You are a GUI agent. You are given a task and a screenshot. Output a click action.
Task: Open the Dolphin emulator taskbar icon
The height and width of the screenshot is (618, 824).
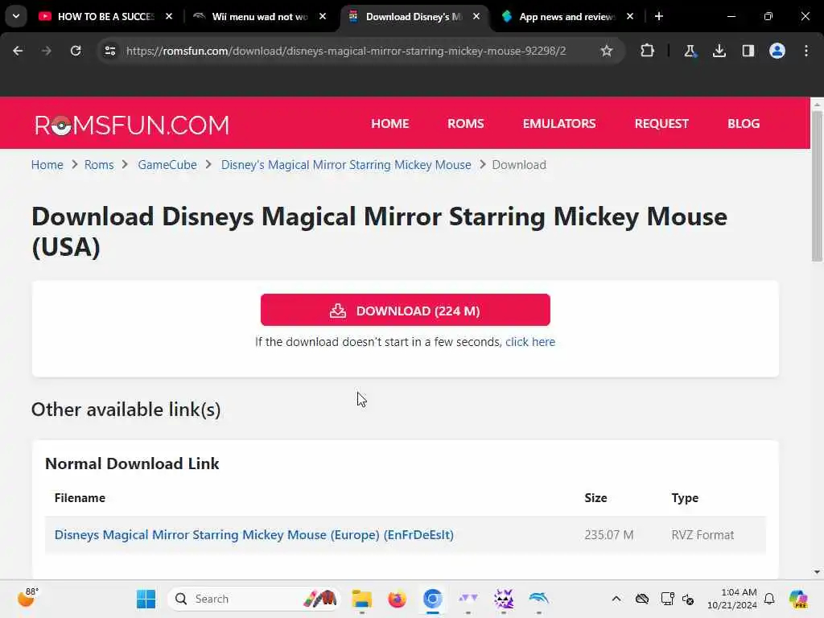click(538, 599)
